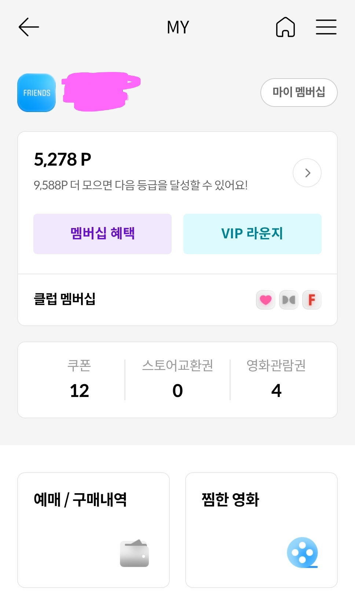Image resolution: width=355 pixels, height=603 pixels.
Task: Tap the blue film reel icon
Action: click(x=303, y=552)
